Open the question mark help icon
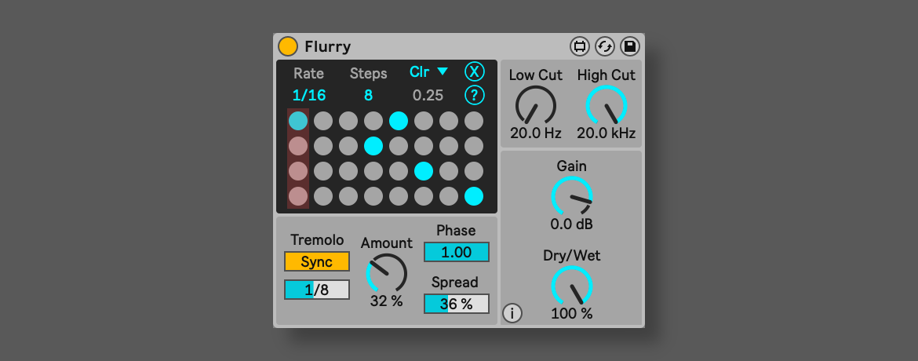 474,96
